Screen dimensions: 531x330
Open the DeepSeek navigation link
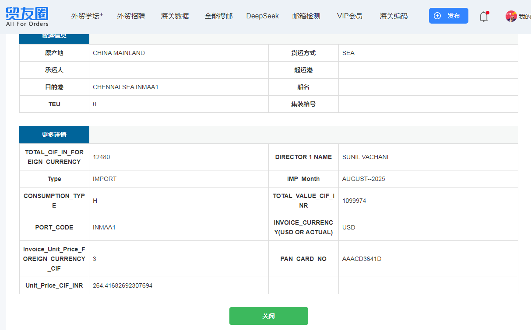[x=262, y=16]
